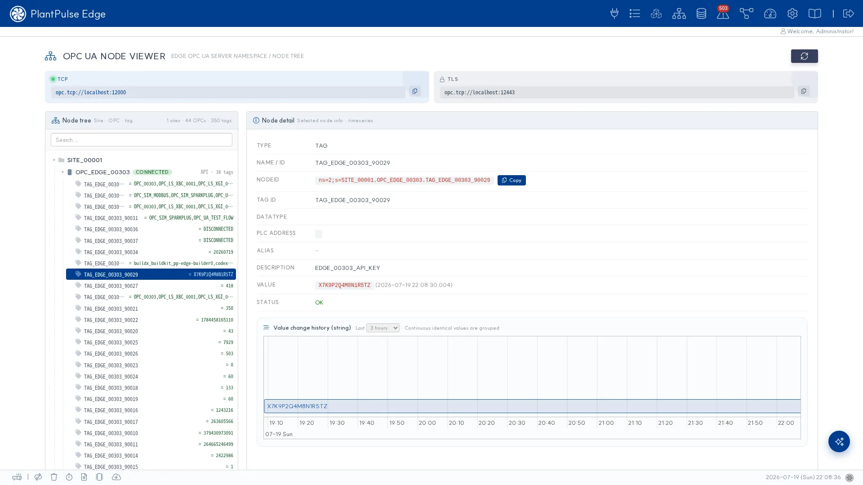Click the Copy NodeID button
This screenshot has width=863, height=485.
pos(511,180)
